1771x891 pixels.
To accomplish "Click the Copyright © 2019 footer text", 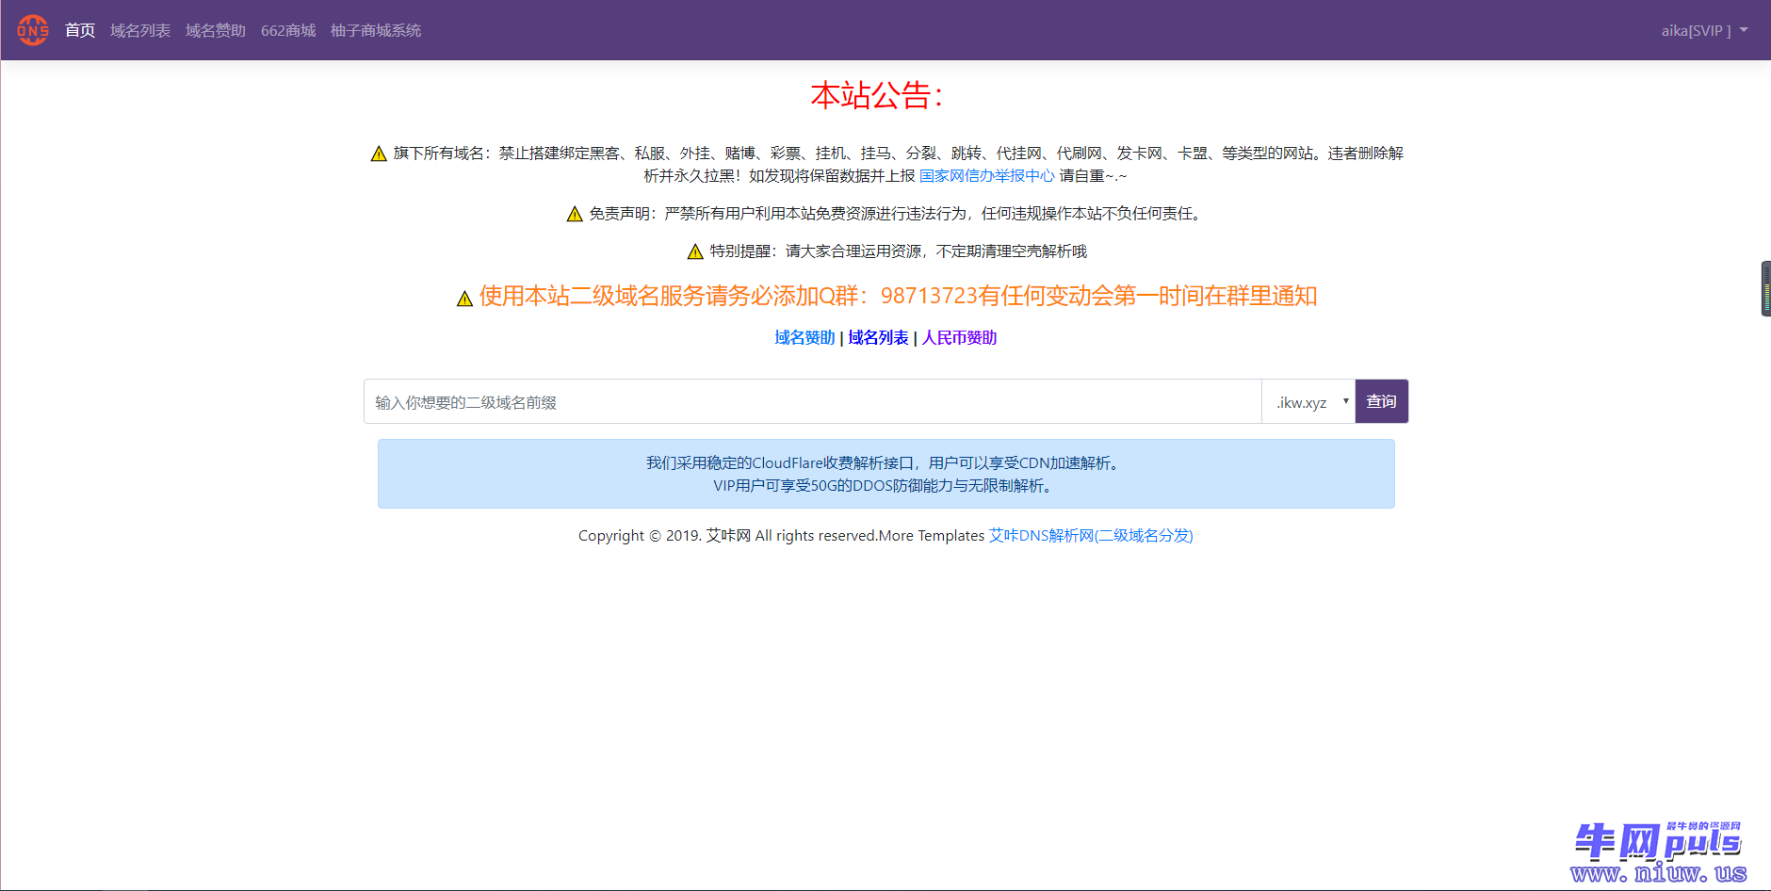I will click(x=781, y=536).
